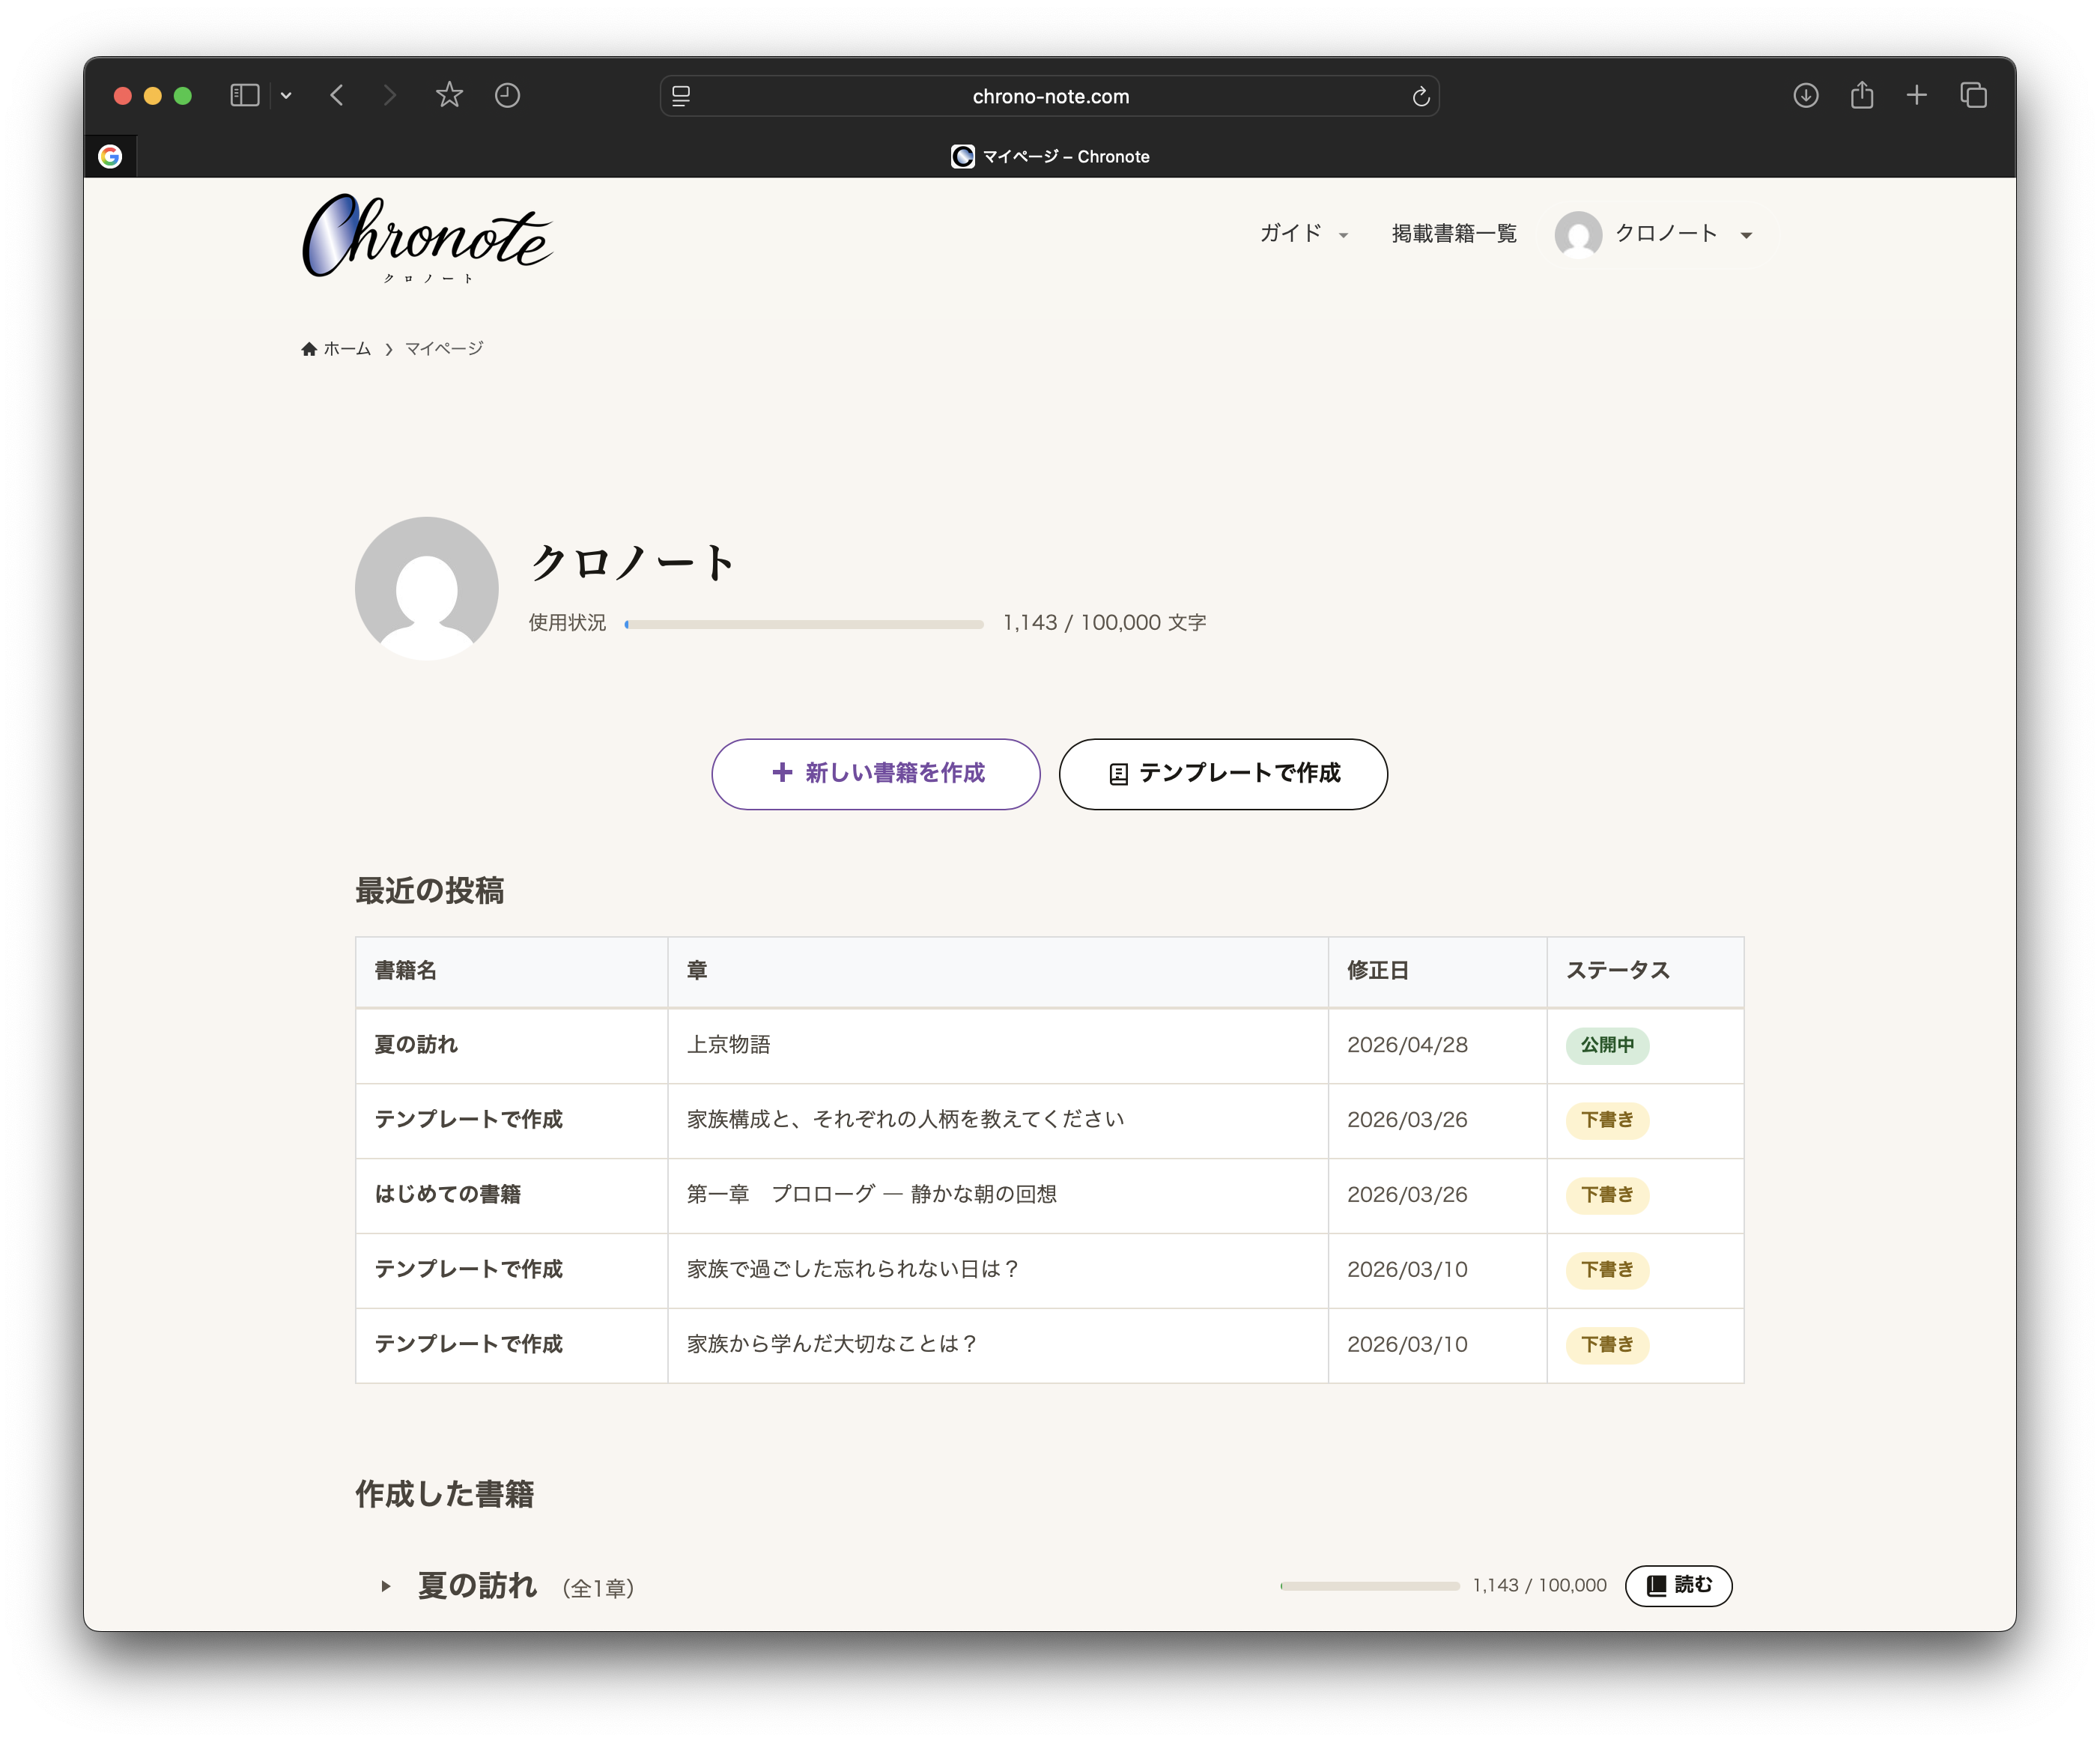Open the sidebar options dropdown arrow
This screenshot has width=2100, height=1742.
(x=286, y=96)
